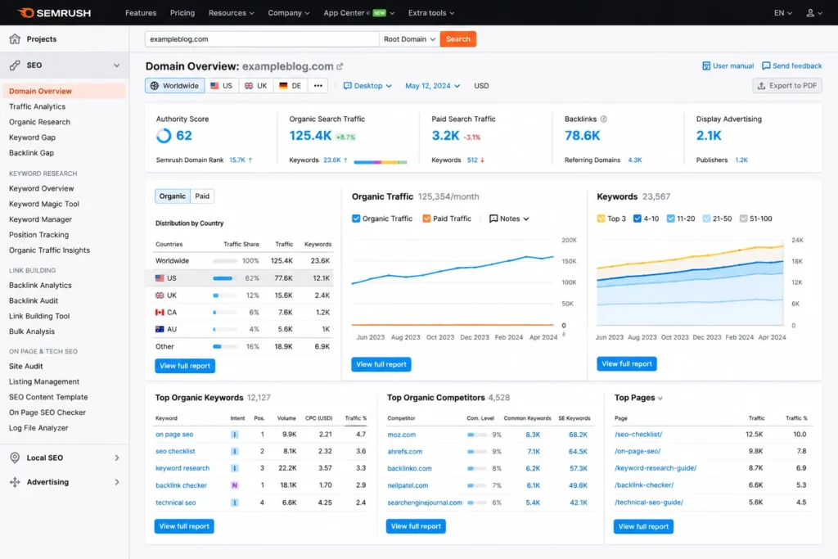Image resolution: width=838 pixels, height=559 pixels.
Task: Expand the Top Pages dropdown arrow
Action: click(x=660, y=398)
